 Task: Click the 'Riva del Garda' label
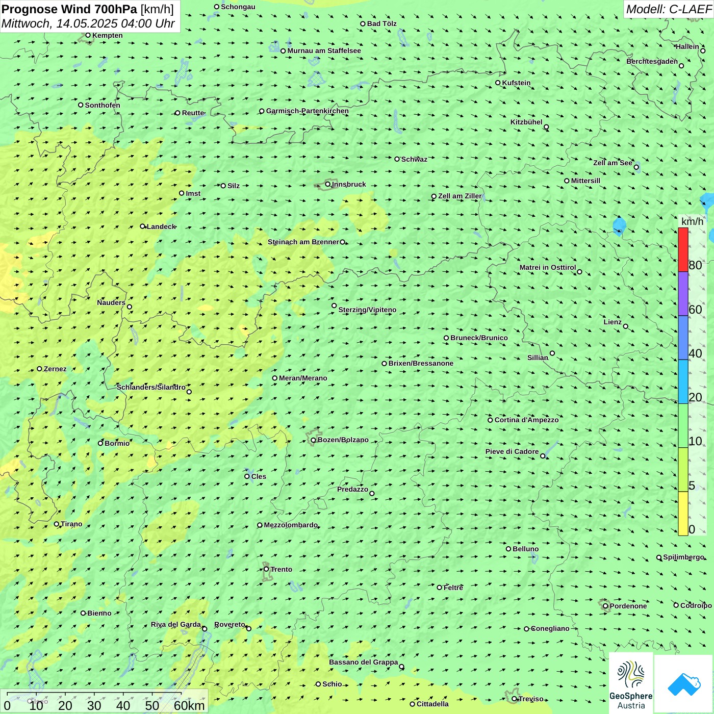[176, 624]
